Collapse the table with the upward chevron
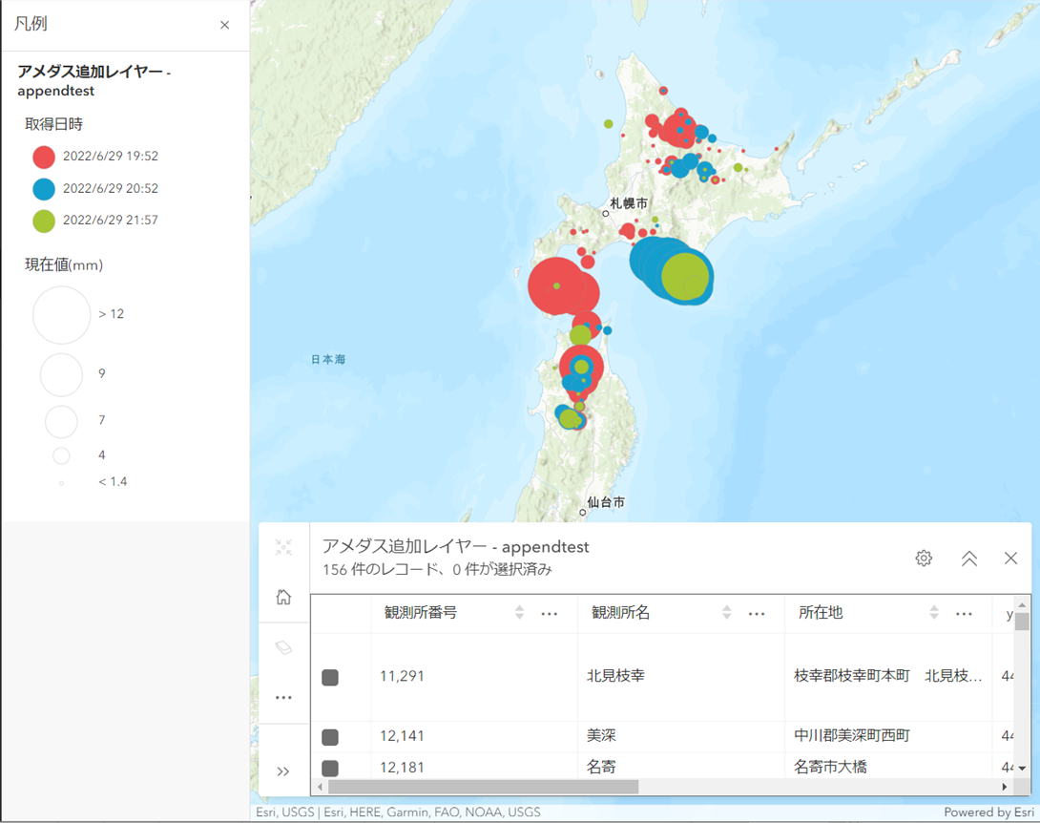Screen dimensions: 1040x823 click(968, 558)
